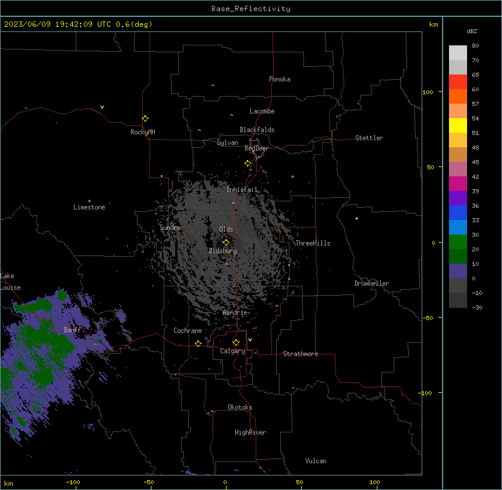The width and height of the screenshot is (502, 490).
Task: Click the Okotoks label
Action: coord(240,407)
